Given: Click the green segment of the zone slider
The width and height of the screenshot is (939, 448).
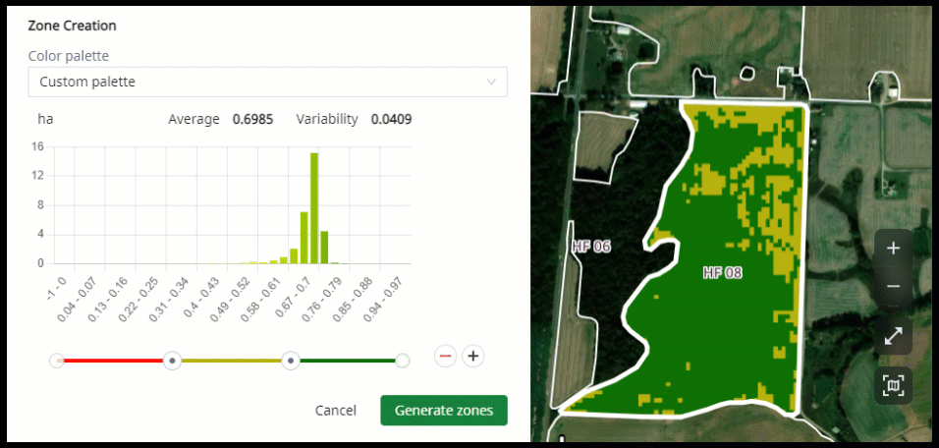Looking at the screenshot, I should 346,362.
